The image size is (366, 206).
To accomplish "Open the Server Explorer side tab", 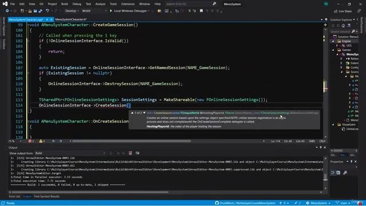I will click(3, 26).
